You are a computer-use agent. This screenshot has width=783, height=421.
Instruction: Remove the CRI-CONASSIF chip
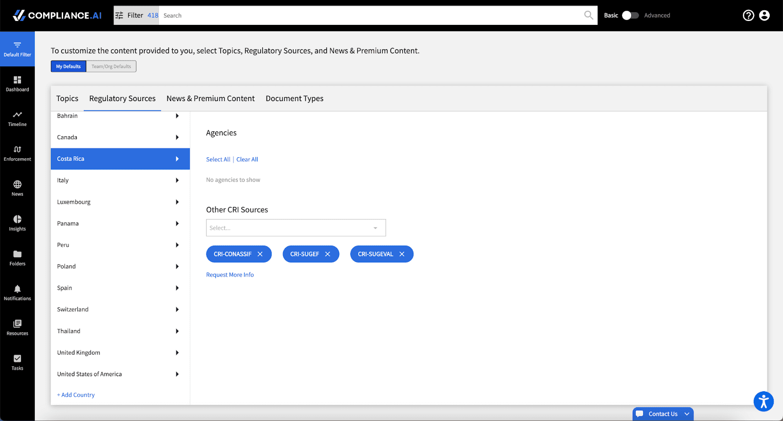[260, 254]
